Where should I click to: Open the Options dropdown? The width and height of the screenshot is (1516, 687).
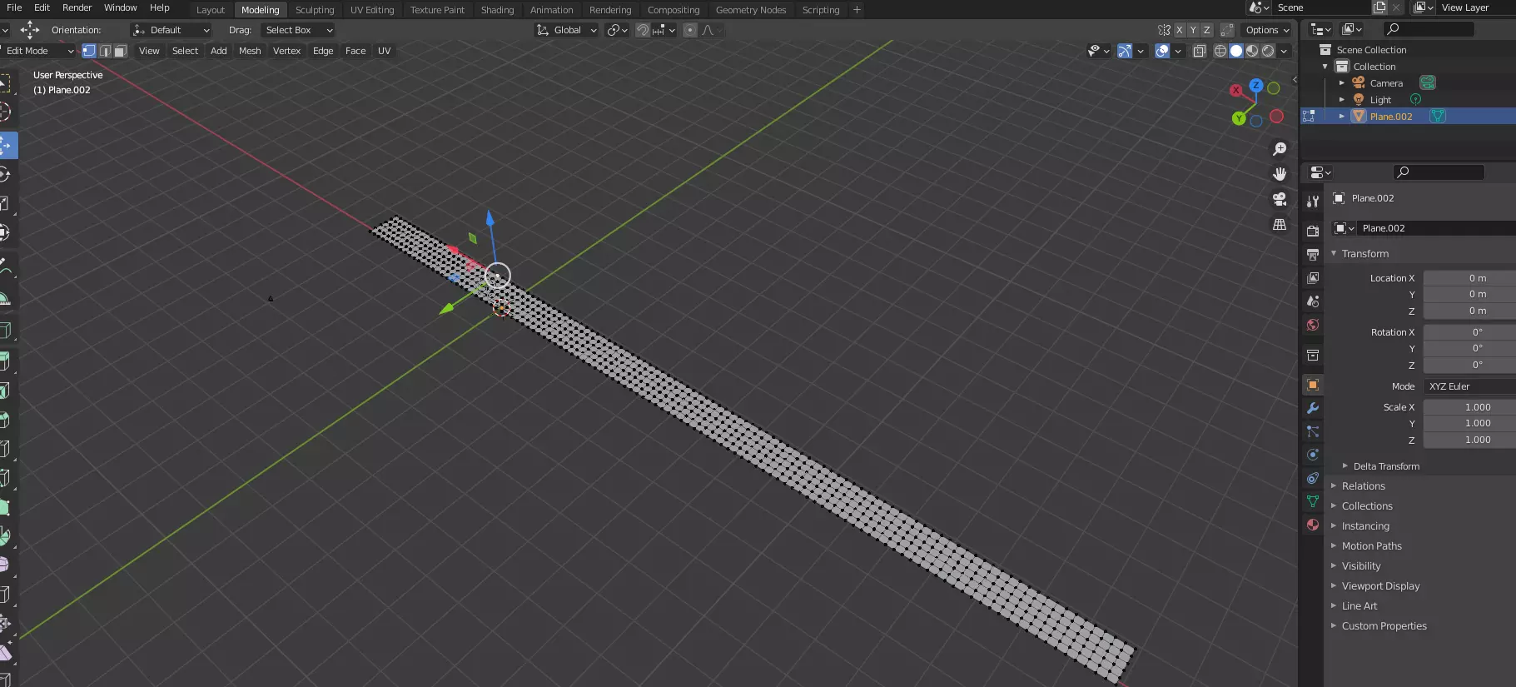pos(1267,30)
